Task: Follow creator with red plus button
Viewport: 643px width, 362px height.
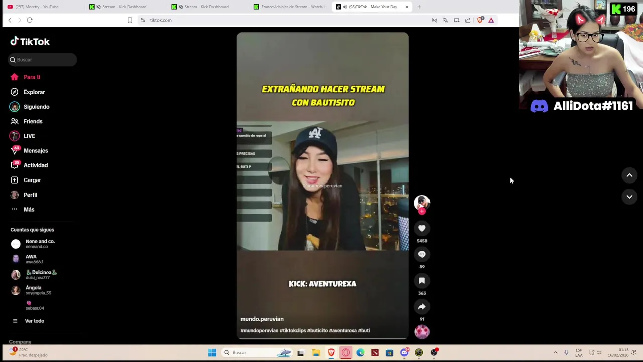Action: tap(422, 211)
